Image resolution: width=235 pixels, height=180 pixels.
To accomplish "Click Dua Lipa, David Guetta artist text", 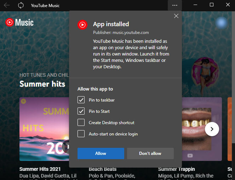I will [x=48, y=176].
